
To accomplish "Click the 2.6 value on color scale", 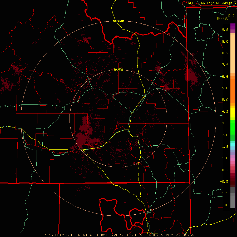I will point(225,135).
